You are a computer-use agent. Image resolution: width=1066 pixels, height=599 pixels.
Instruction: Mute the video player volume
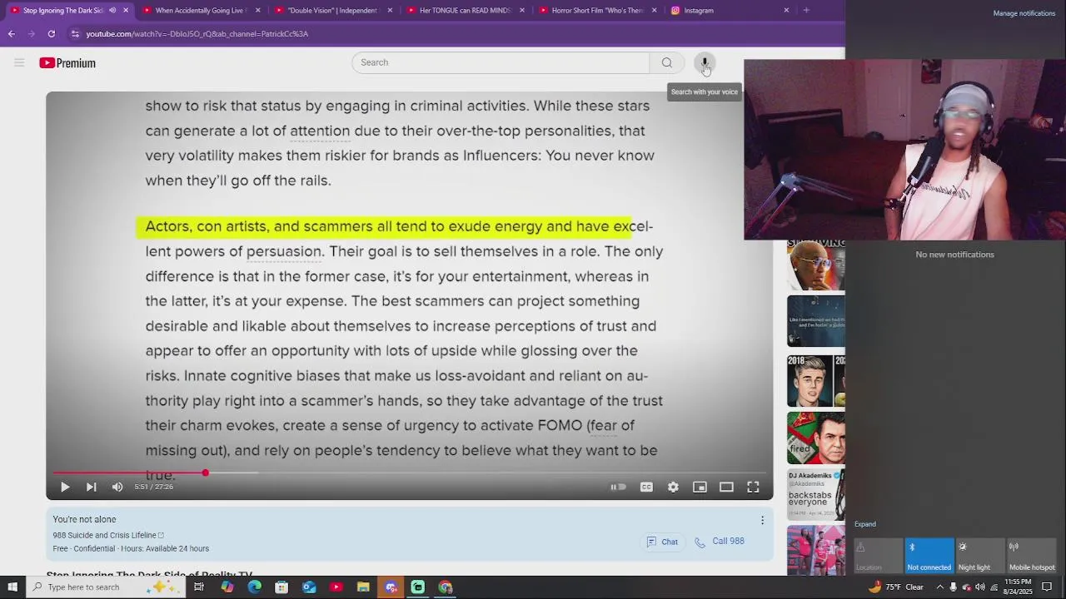(117, 487)
